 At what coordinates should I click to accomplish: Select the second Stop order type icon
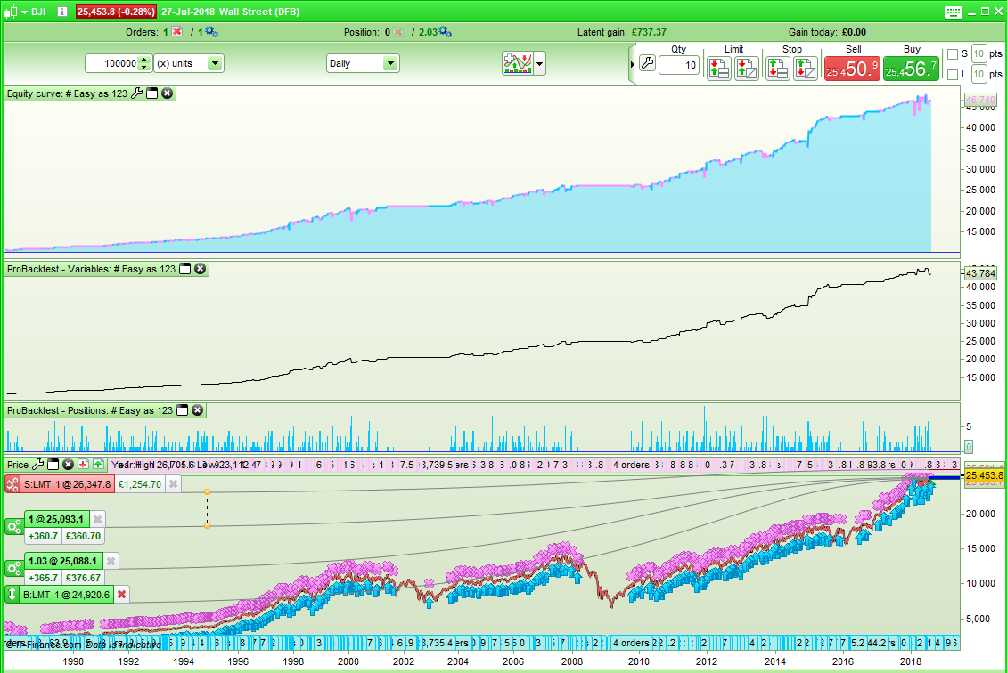click(804, 67)
